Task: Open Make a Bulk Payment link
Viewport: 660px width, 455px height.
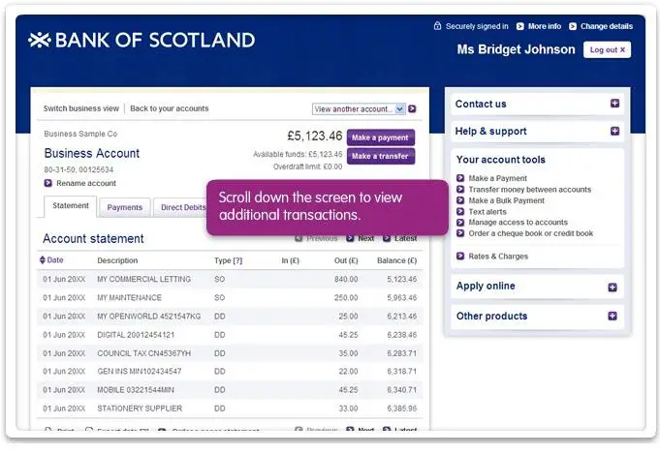Action: [x=506, y=200]
